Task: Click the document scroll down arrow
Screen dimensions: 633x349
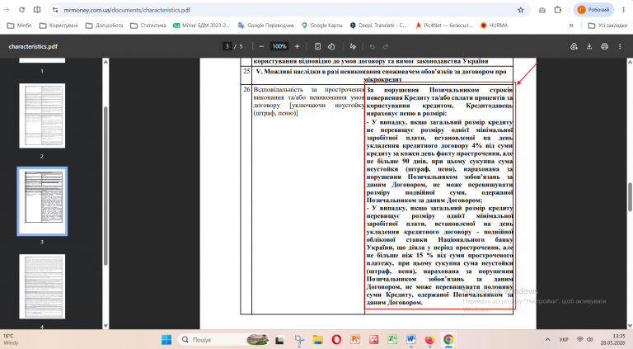Action: click(x=630, y=326)
